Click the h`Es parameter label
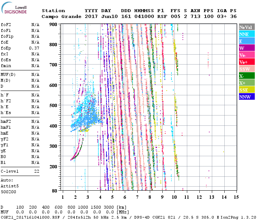Image resolution: width=257 pixels, height=220 pixels. pyautogui.click(x=6, y=113)
